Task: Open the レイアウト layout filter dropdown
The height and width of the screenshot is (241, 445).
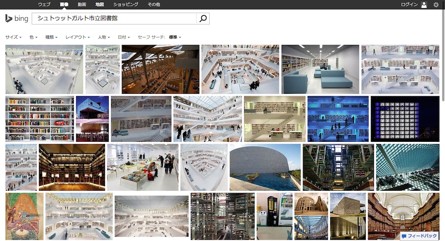Action: tap(77, 37)
